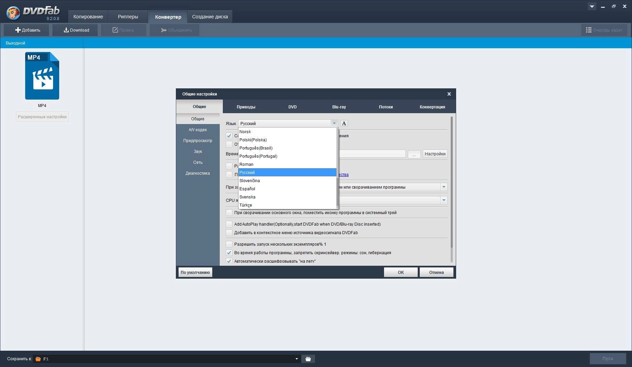Enable Разрешить запуск нескольких экземпляров checkbox
Screen dimensions: 632x367
click(x=229, y=244)
